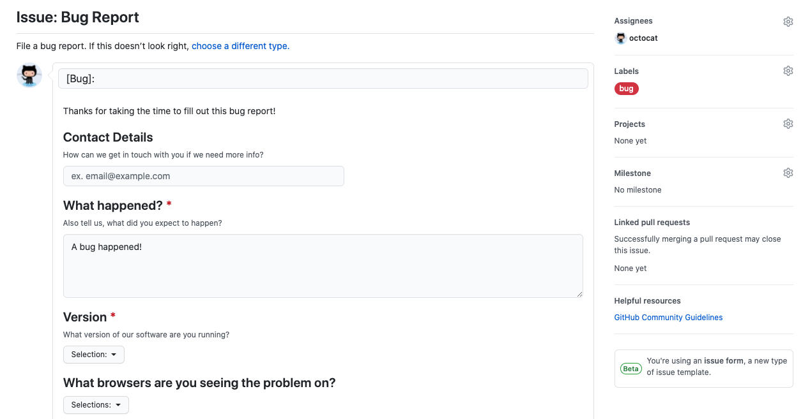Click octocat's avatar under Assignees
This screenshot has width=810, height=419.
pos(620,38)
